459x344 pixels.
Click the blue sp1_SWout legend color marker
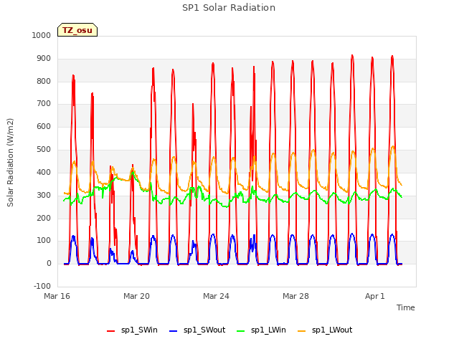point(174,331)
